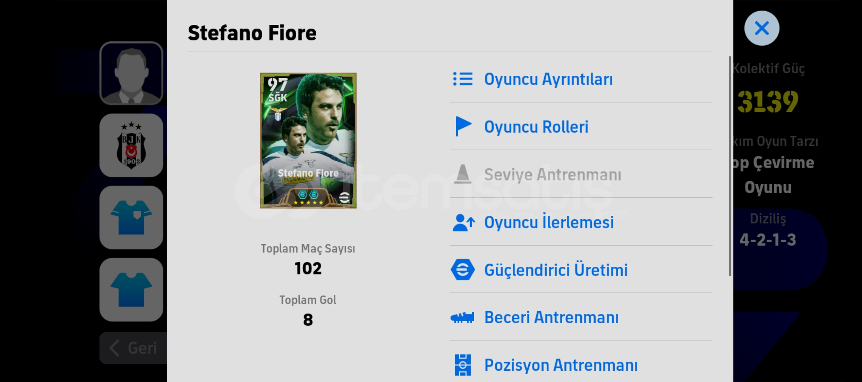862x382 pixels.
Task: Click the panel's vertical scrollbar
Action: click(x=730, y=166)
